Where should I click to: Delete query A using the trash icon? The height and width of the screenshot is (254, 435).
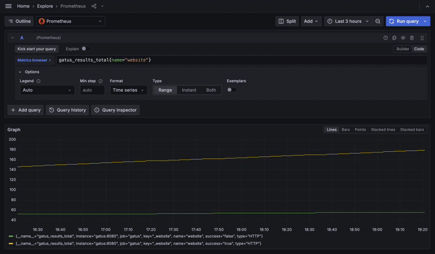(x=412, y=38)
